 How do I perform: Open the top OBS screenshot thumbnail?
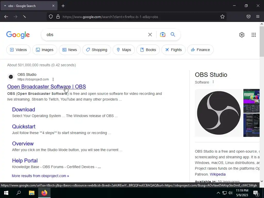(x=251, y=101)
